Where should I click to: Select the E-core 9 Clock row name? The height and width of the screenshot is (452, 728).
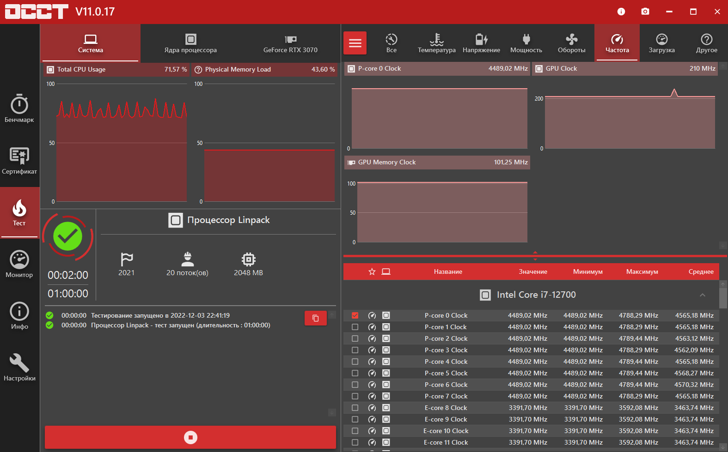click(446, 419)
